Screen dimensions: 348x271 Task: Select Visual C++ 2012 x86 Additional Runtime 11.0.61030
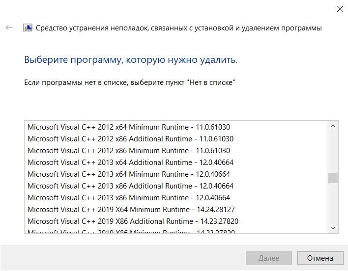click(x=176, y=139)
